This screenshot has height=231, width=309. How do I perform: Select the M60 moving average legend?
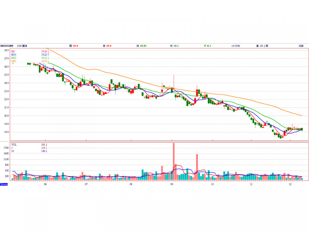click(x=14, y=61)
